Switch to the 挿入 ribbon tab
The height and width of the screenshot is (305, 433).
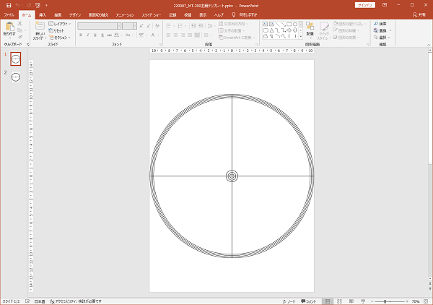pyautogui.click(x=43, y=15)
